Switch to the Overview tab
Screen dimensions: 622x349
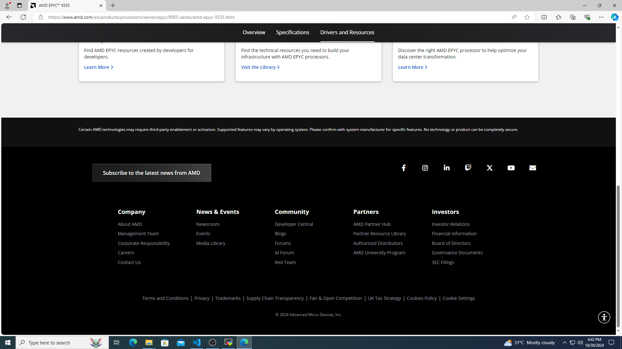pos(254,32)
